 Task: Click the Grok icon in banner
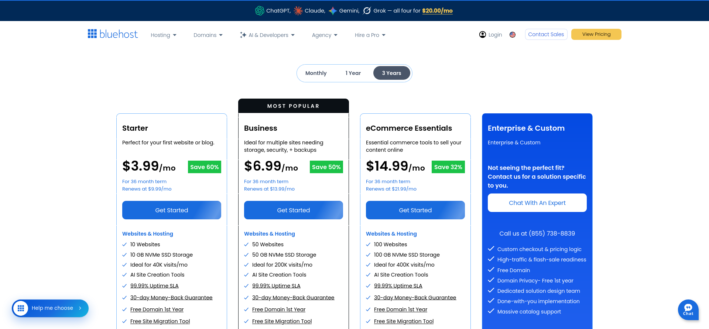click(x=367, y=11)
